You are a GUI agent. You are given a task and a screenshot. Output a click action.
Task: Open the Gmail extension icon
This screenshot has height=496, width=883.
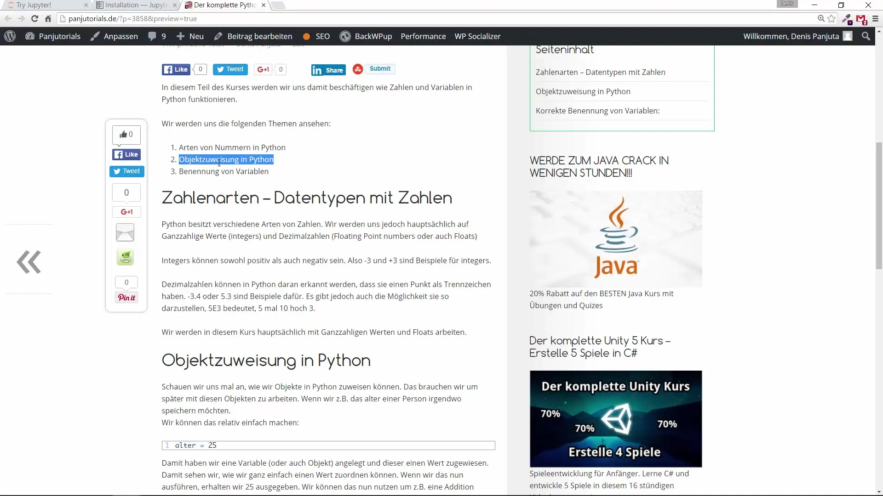click(861, 19)
